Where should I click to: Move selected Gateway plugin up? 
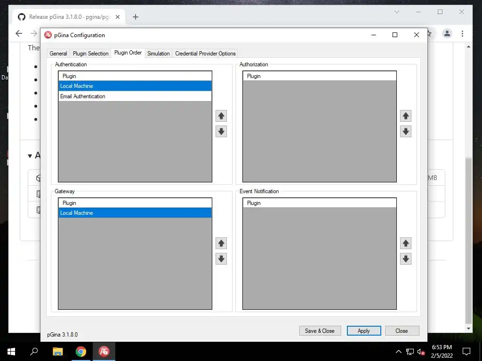[221, 243]
